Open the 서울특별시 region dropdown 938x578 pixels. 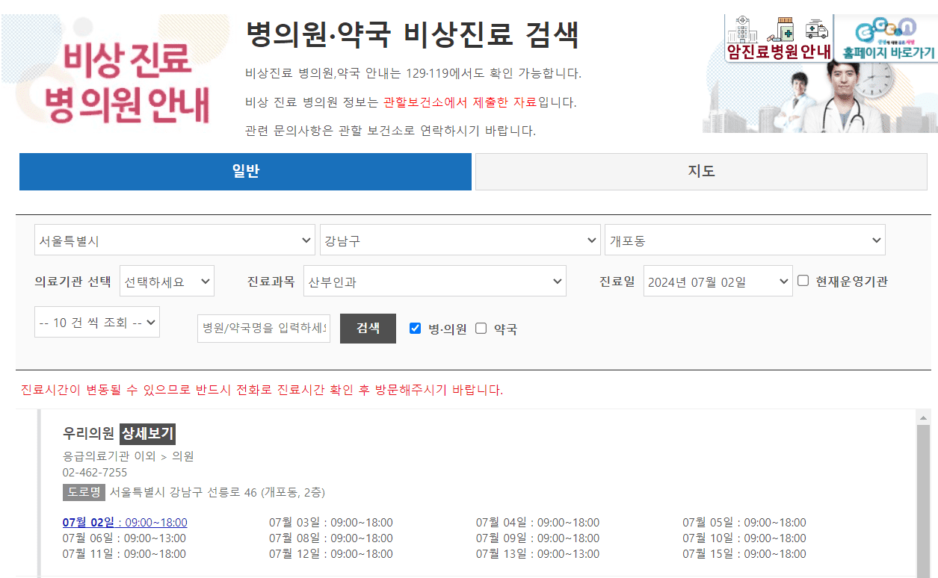click(174, 240)
